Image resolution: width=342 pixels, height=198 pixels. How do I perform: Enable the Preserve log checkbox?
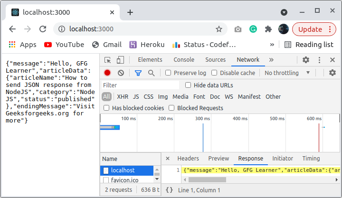point(168,73)
